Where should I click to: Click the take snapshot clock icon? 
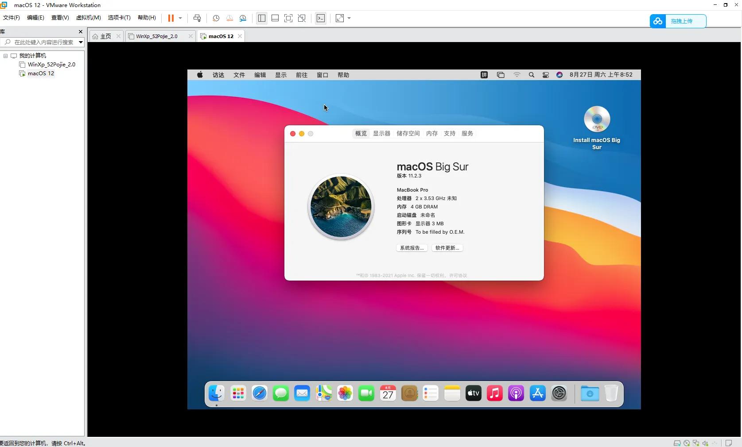pos(216,18)
